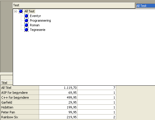Collapse the All Test tree node
The image size is (155, 120).
click(x=15, y=12)
